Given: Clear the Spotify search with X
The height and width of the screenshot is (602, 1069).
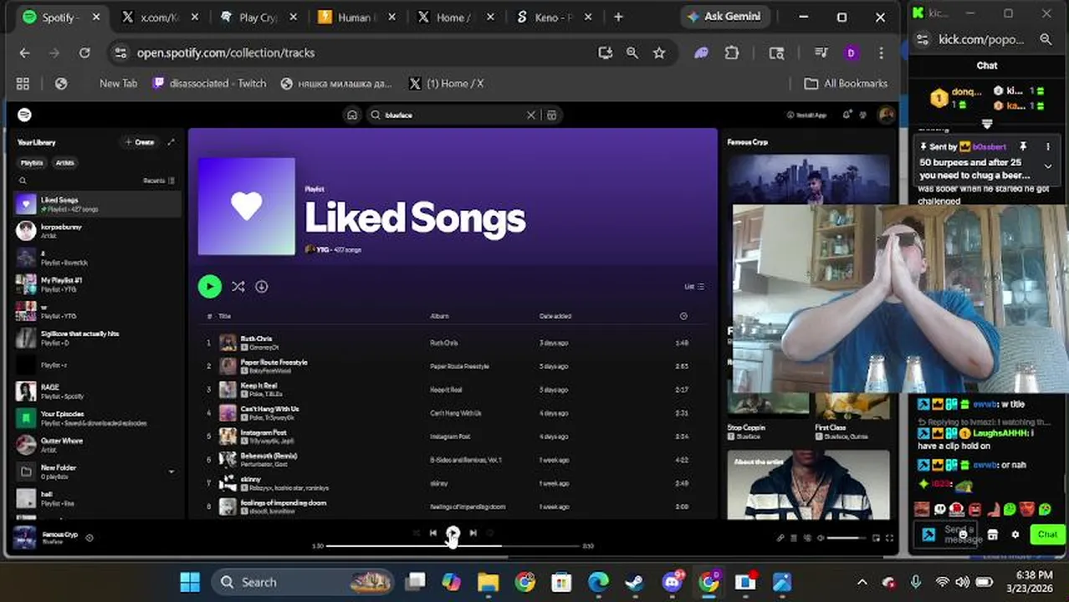Looking at the screenshot, I should 530,115.
